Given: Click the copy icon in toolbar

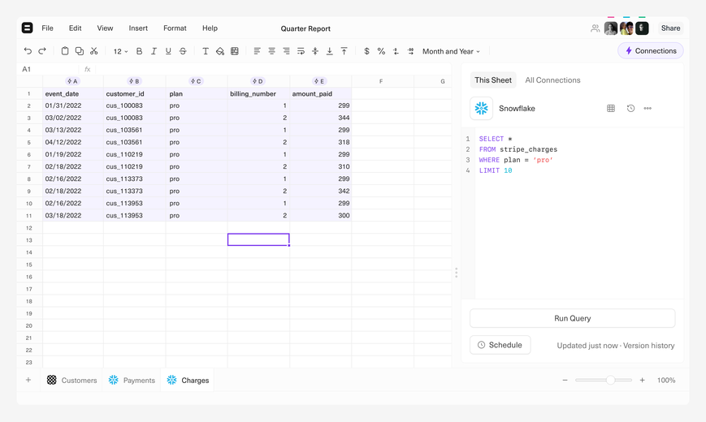Looking at the screenshot, I should click(80, 51).
